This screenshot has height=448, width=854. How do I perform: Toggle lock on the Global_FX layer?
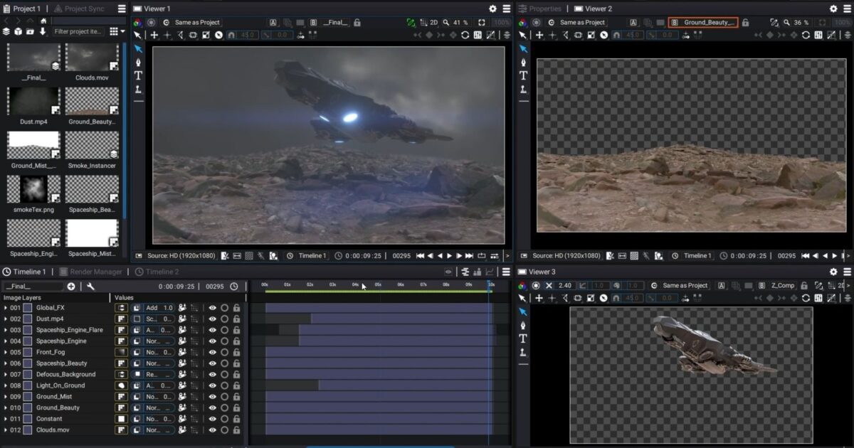(236, 308)
